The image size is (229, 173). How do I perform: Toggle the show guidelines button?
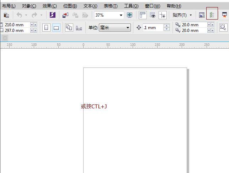(x=163, y=15)
